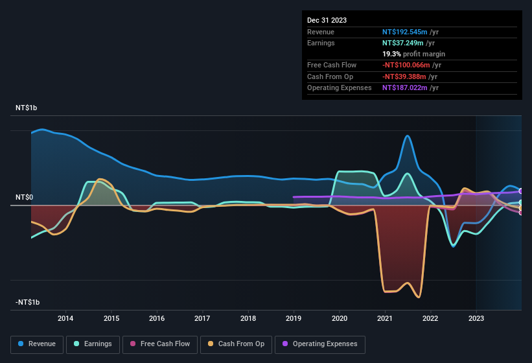Click the -NT$1b y-axis label
This screenshot has height=363, width=532.
point(27,302)
